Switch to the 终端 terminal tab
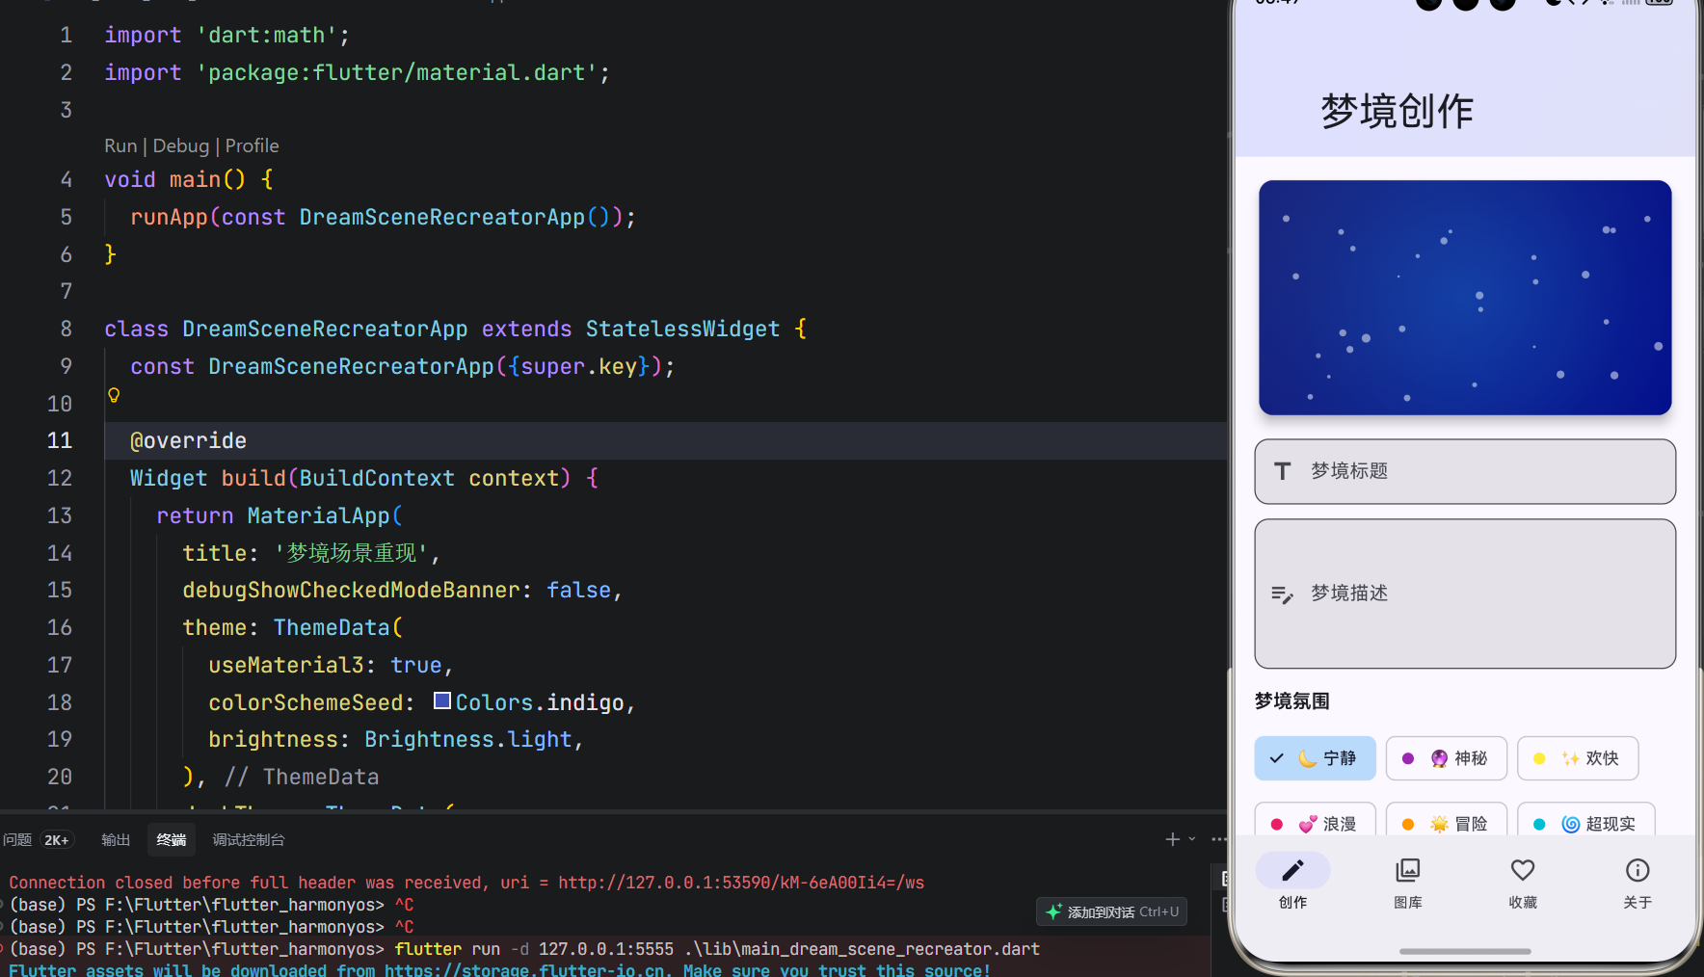 (172, 839)
